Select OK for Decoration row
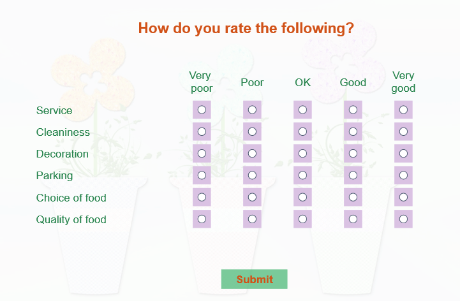Viewport: 460px width, 301px height. click(302, 154)
